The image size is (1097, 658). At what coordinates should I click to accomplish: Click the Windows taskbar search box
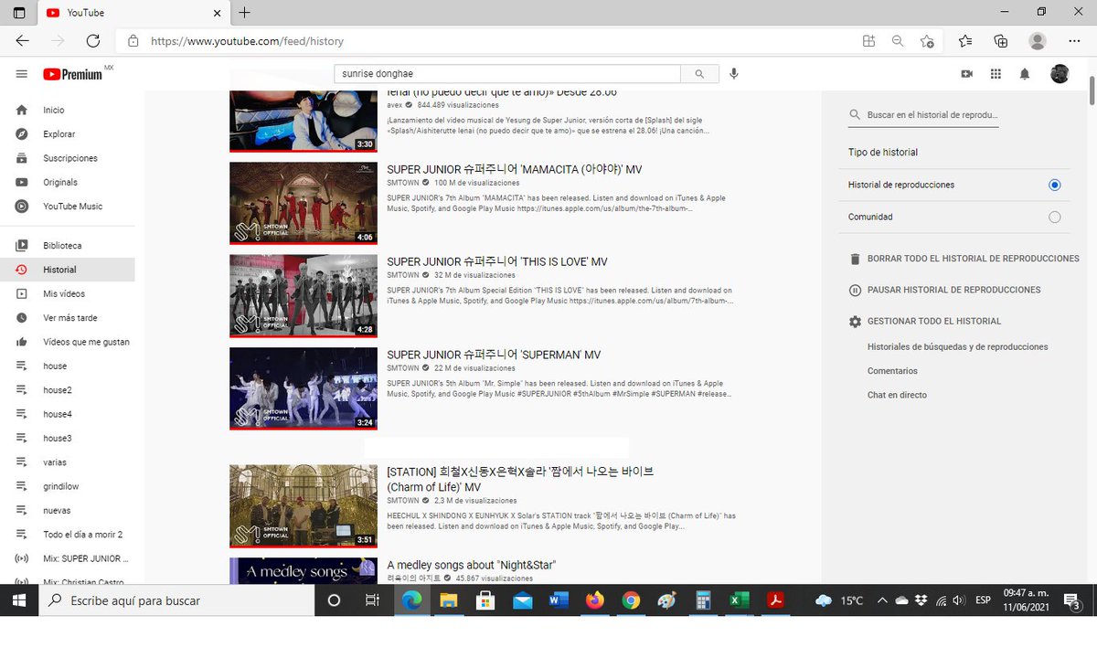(x=176, y=600)
